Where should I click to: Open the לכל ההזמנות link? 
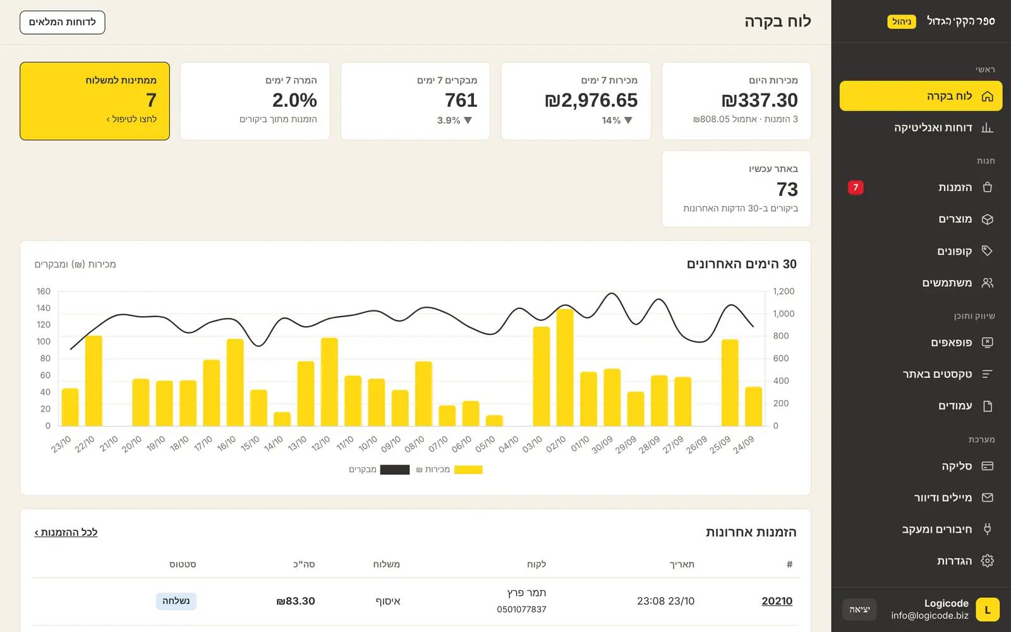point(66,532)
